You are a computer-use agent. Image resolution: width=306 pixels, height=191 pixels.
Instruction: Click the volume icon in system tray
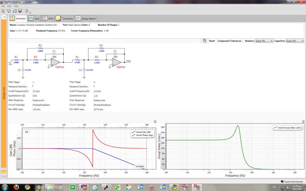click(288, 187)
